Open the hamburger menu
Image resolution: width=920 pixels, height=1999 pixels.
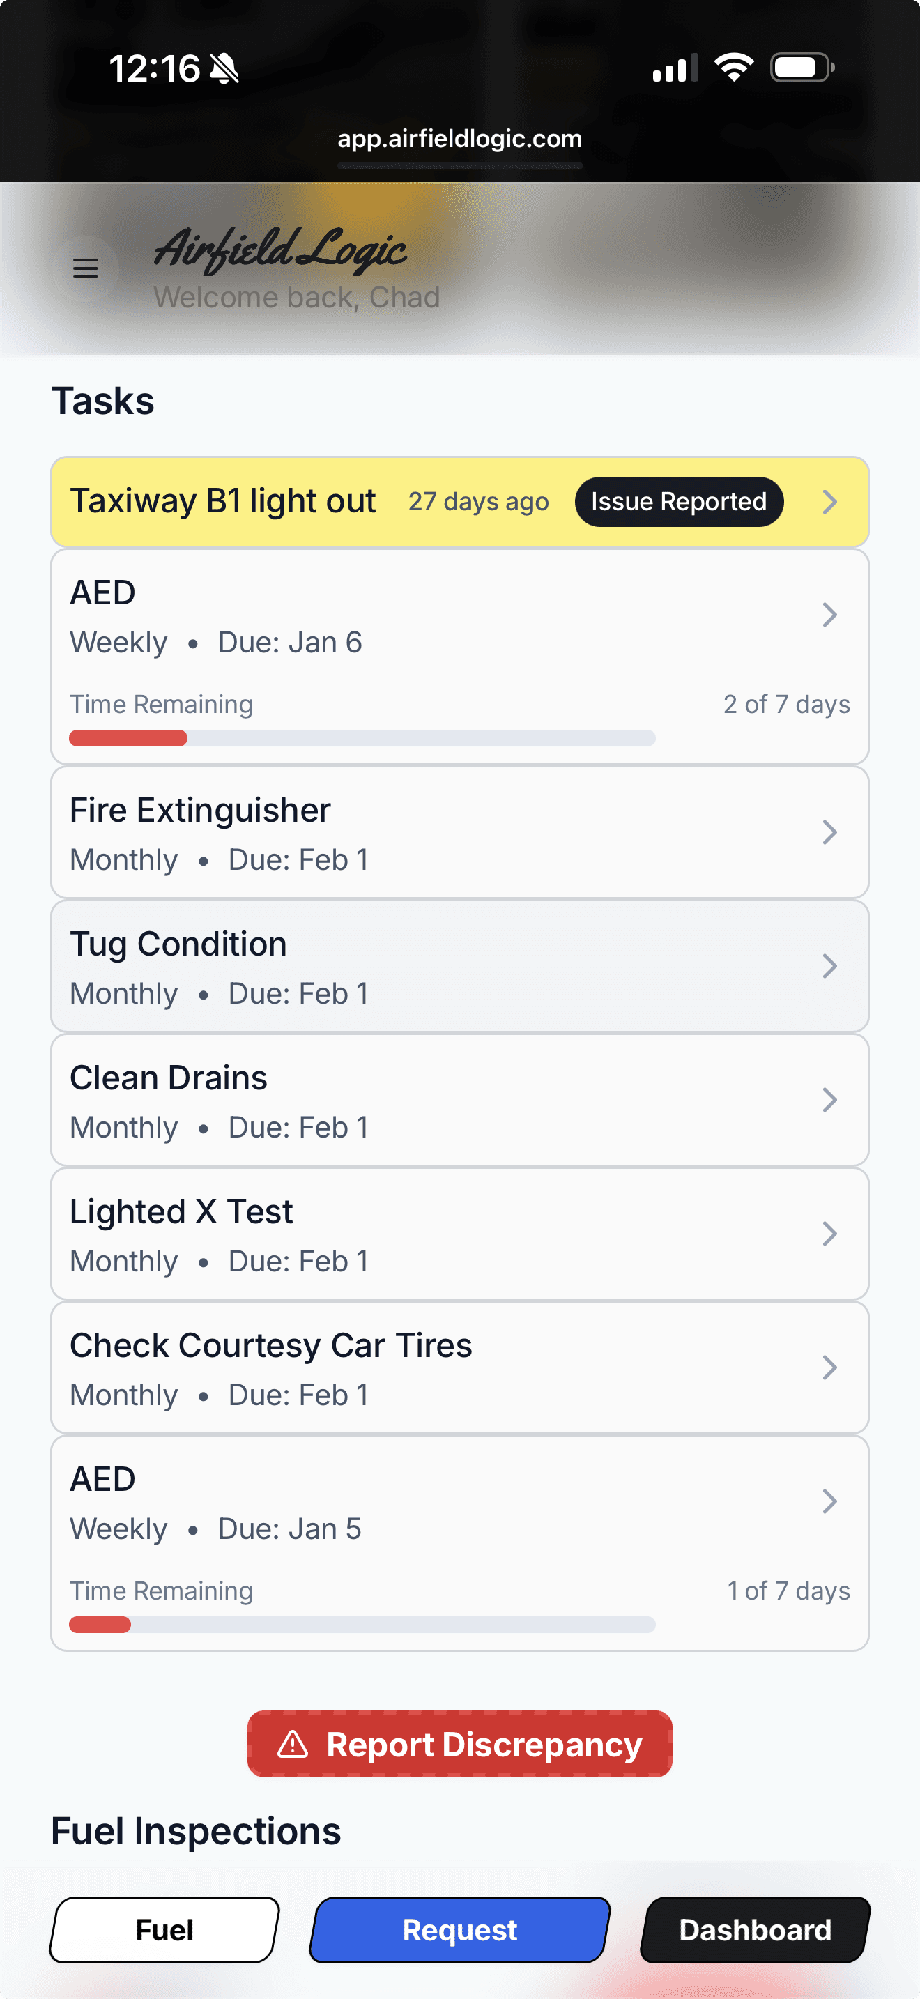pyautogui.click(x=85, y=268)
